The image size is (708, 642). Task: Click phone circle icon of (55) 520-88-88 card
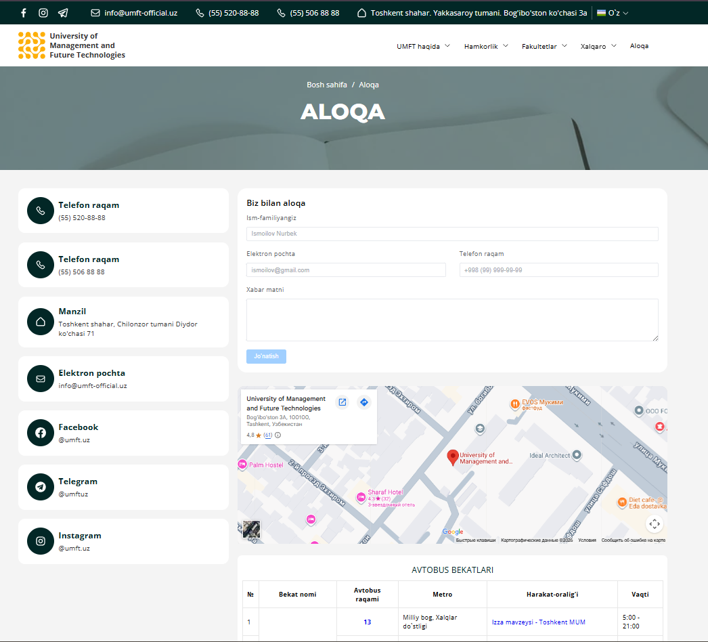pos(41,211)
